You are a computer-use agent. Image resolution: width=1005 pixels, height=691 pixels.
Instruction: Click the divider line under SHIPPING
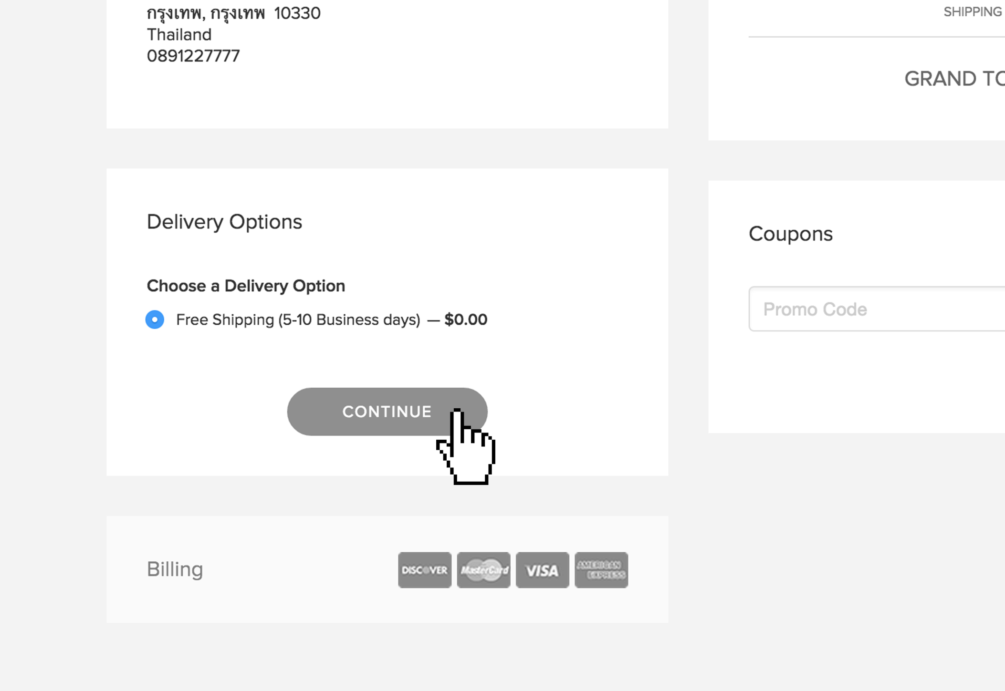(877, 36)
